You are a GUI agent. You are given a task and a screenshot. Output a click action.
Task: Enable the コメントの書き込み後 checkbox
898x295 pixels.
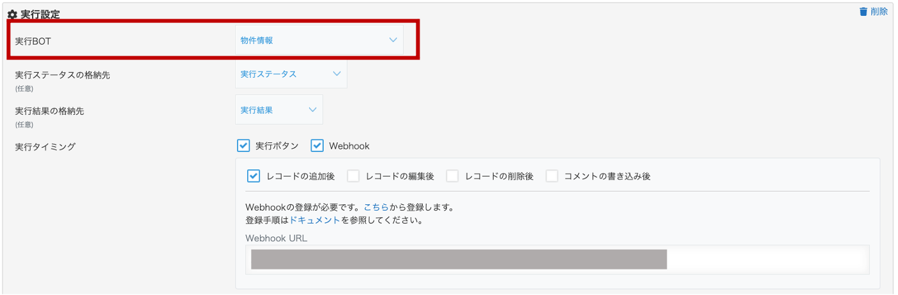(x=552, y=176)
